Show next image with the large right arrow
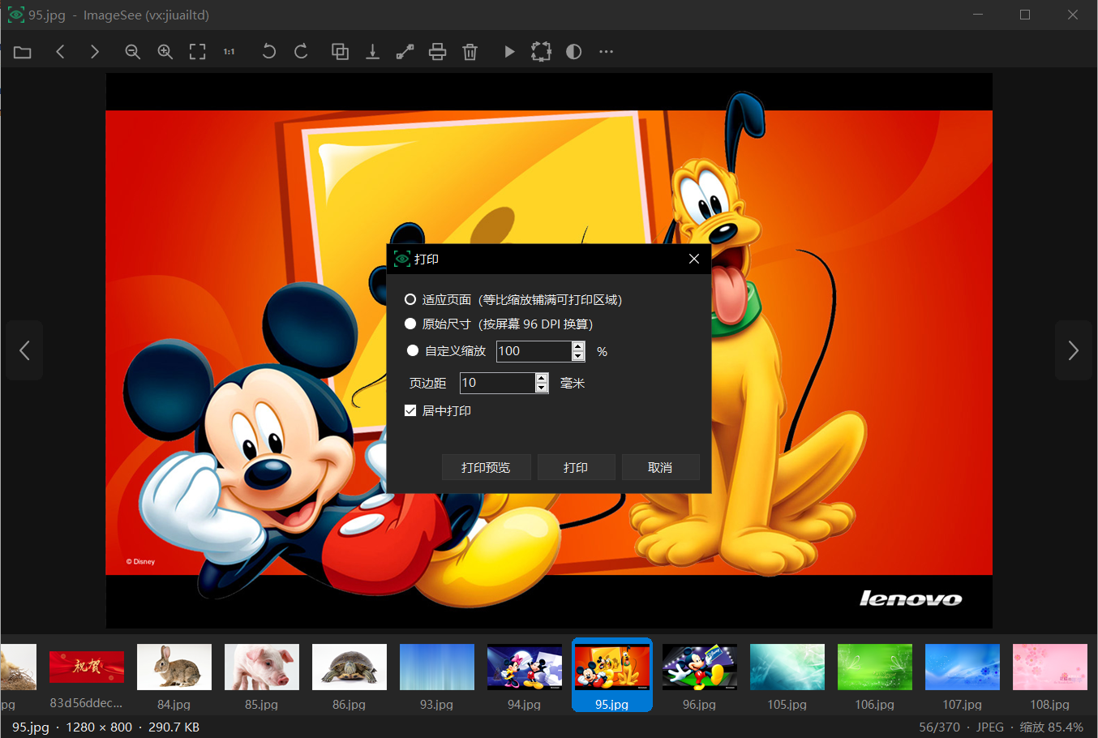This screenshot has height=738, width=1098. pos(1073,350)
